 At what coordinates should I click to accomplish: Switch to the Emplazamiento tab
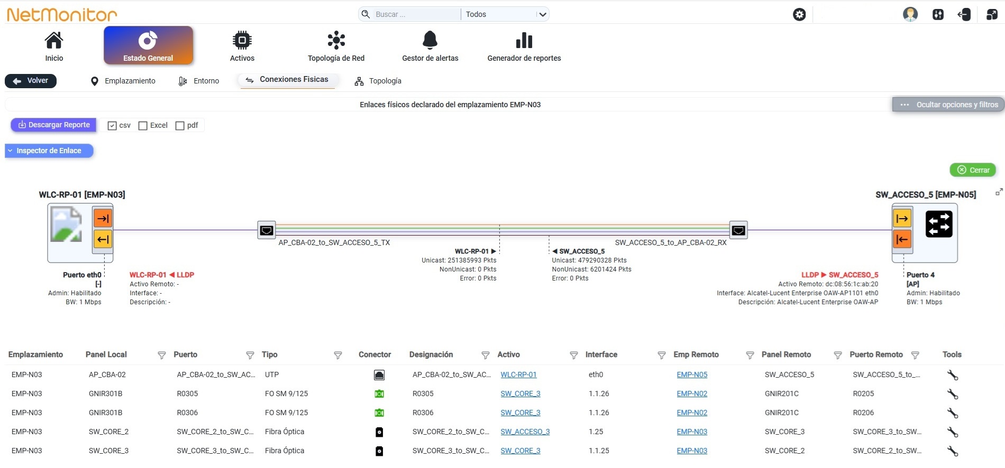pos(123,81)
